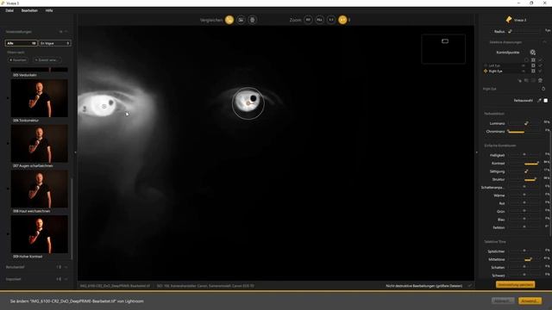Apply the 006 Tonkorrektur preset thumbnail

point(40,98)
